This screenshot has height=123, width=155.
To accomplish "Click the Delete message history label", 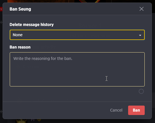I will (x=31, y=25).
